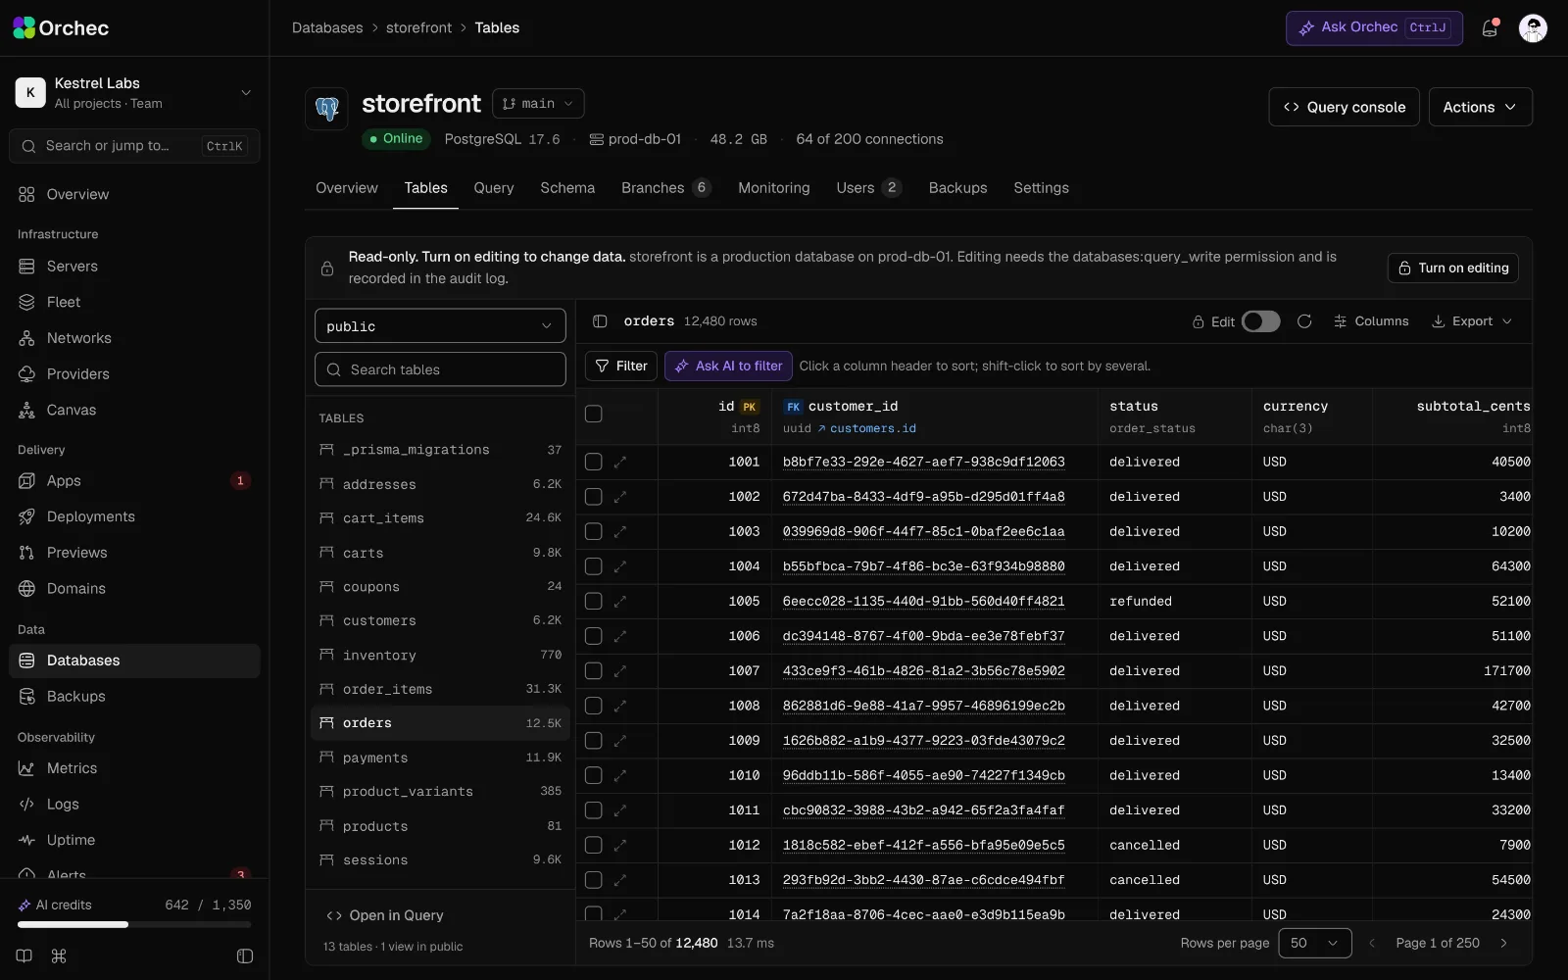The height and width of the screenshot is (980, 1568).
Task: Open Canvas in the sidebar
Action: pyautogui.click(x=134, y=410)
